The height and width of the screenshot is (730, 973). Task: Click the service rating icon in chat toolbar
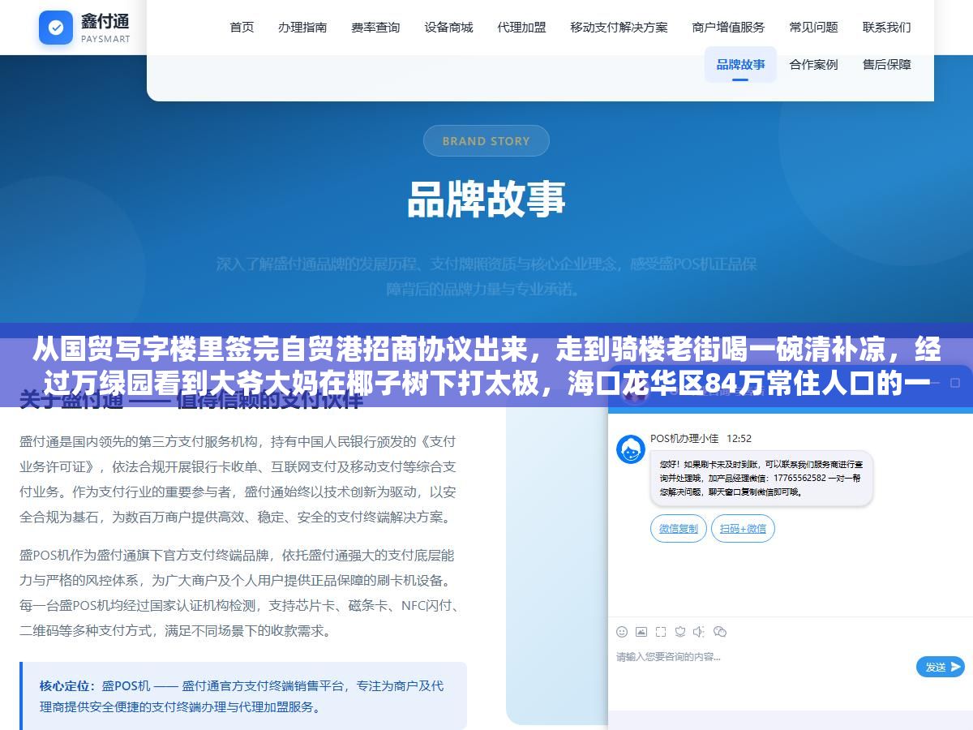coord(680,632)
